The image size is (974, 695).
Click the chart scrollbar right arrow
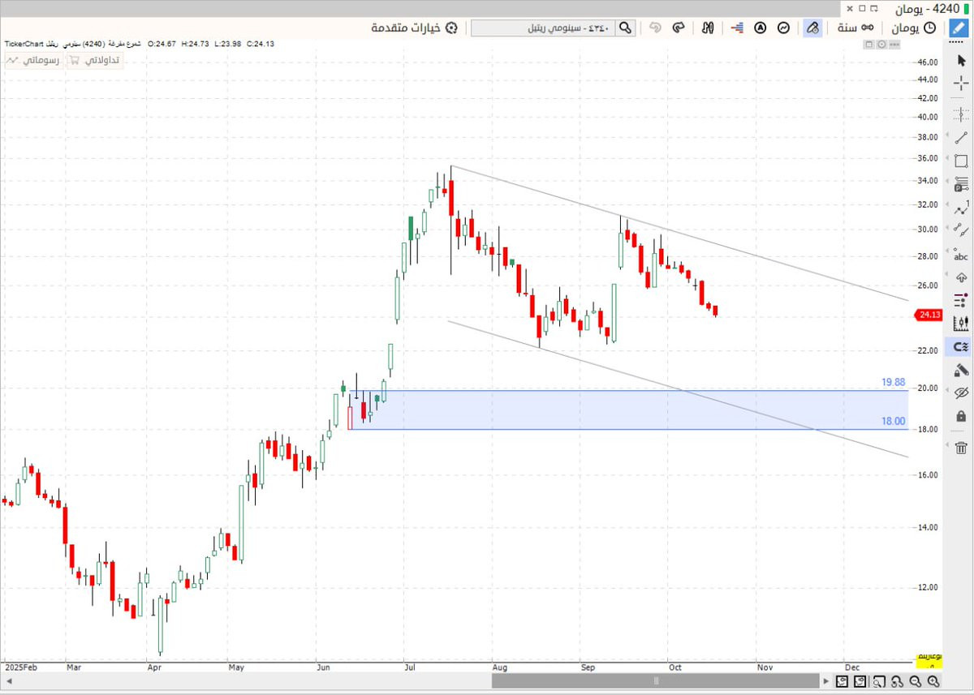(x=826, y=681)
